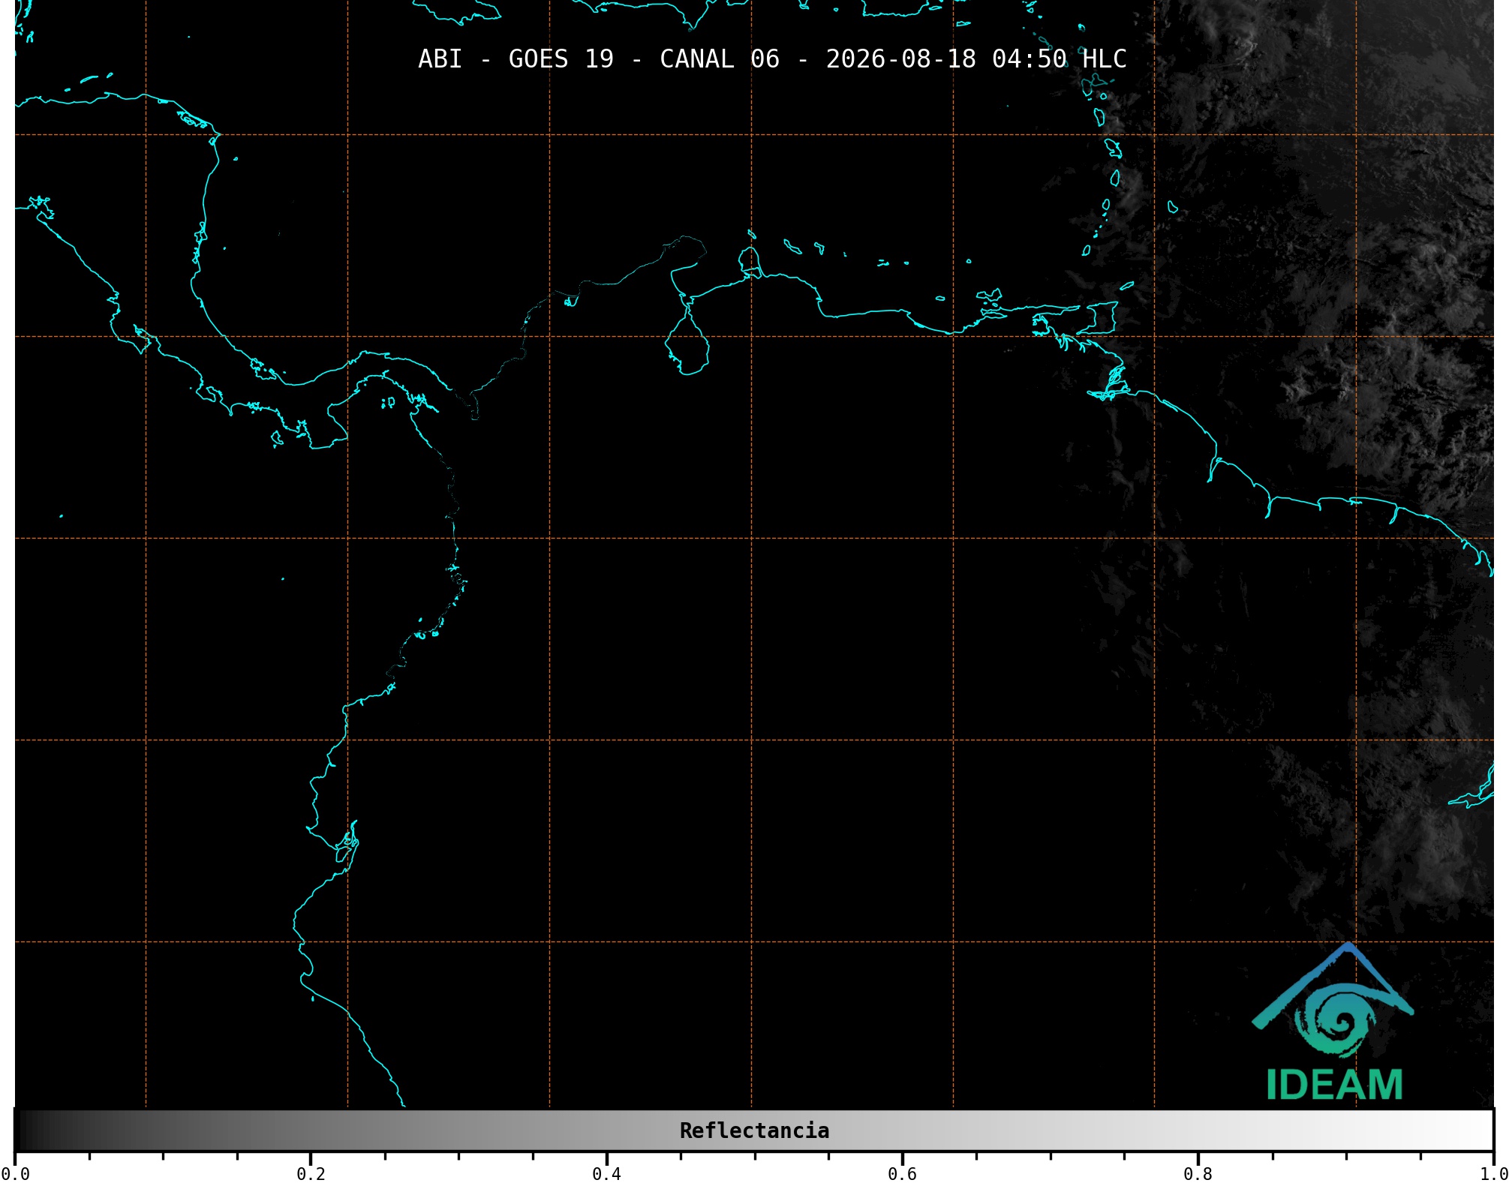Click the 0.0 colorbar tick label
The image size is (1509, 1183).
pos(15,1174)
